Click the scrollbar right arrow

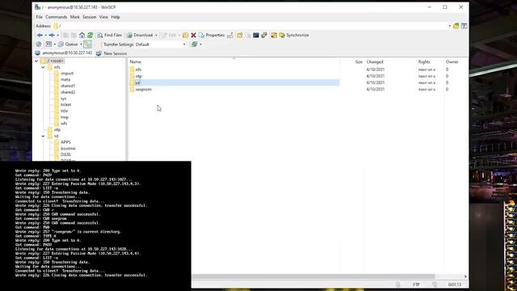click(465, 276)
